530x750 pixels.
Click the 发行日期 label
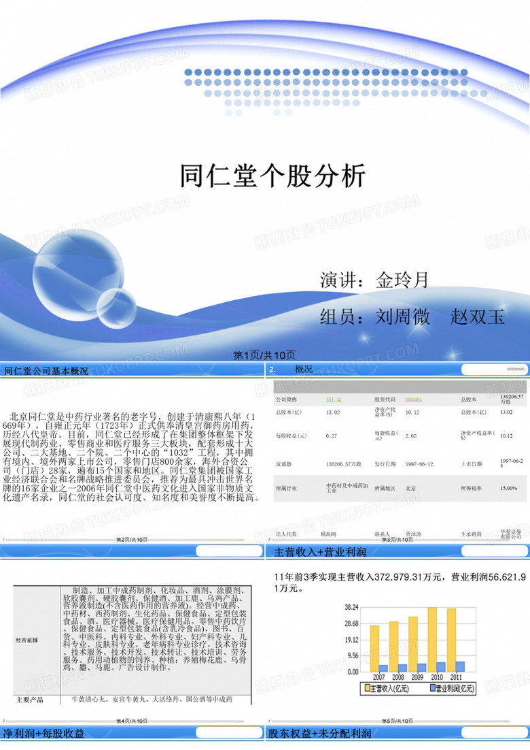tap(385, 464)
